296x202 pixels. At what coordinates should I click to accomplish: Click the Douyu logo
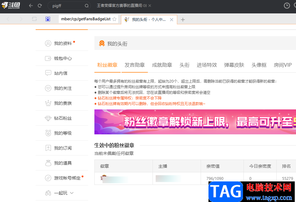click(x=11, y=6)
